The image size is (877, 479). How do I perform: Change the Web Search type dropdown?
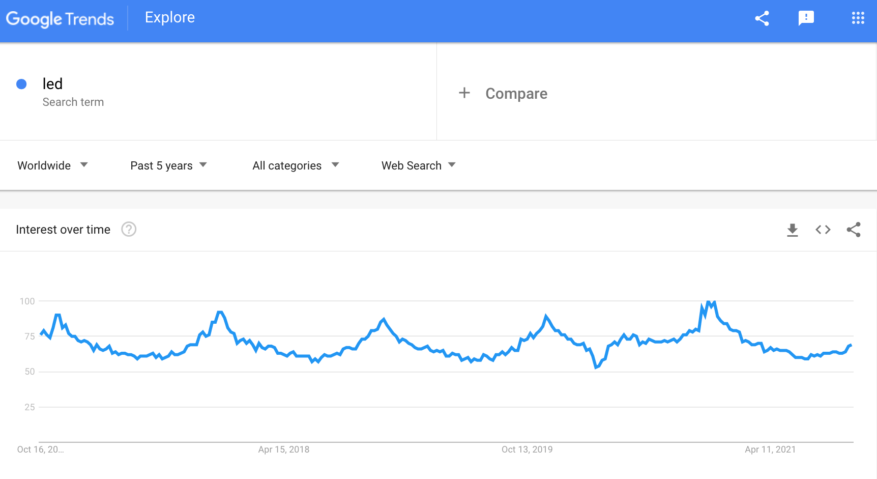pyautogui.click(x=419, y=165)
